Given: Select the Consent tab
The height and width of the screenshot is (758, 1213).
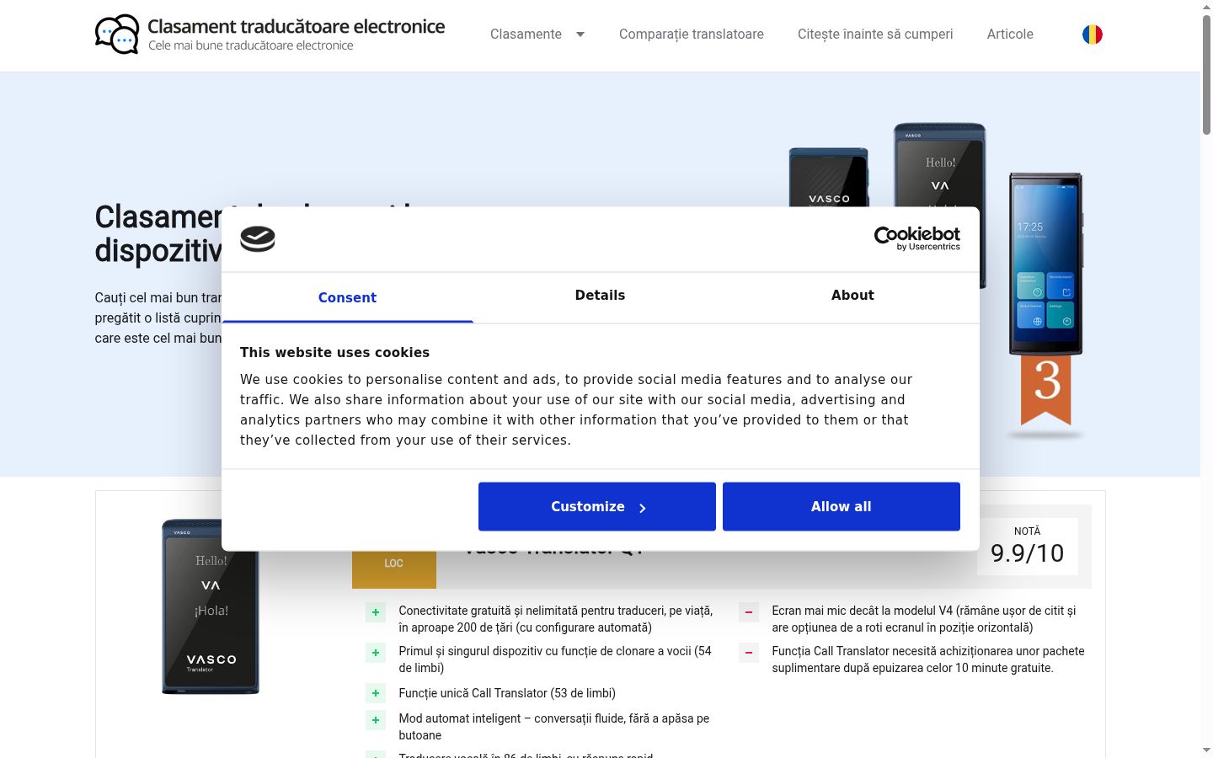Looking at the screenshot, I should pyautogui.click(x=347, y=297).
